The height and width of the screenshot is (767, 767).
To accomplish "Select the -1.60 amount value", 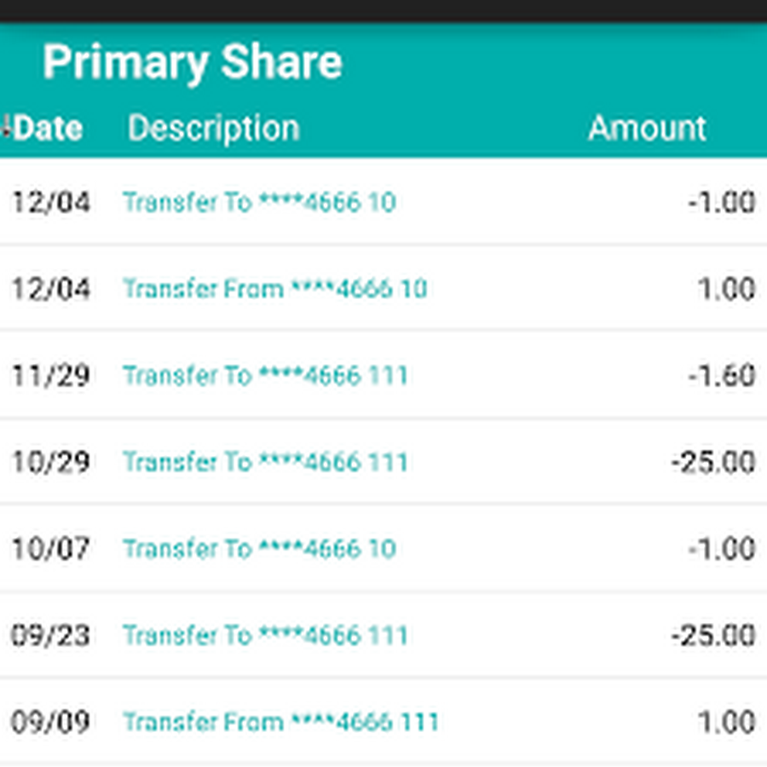I will 721,376.
